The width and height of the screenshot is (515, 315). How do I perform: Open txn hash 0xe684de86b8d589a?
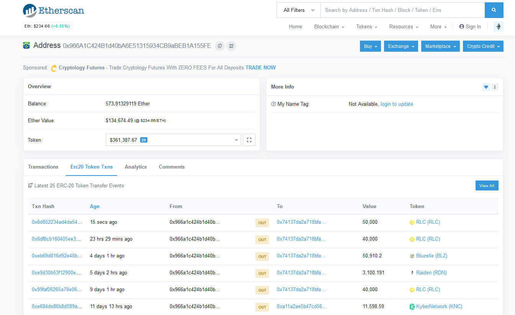point(57,306)
